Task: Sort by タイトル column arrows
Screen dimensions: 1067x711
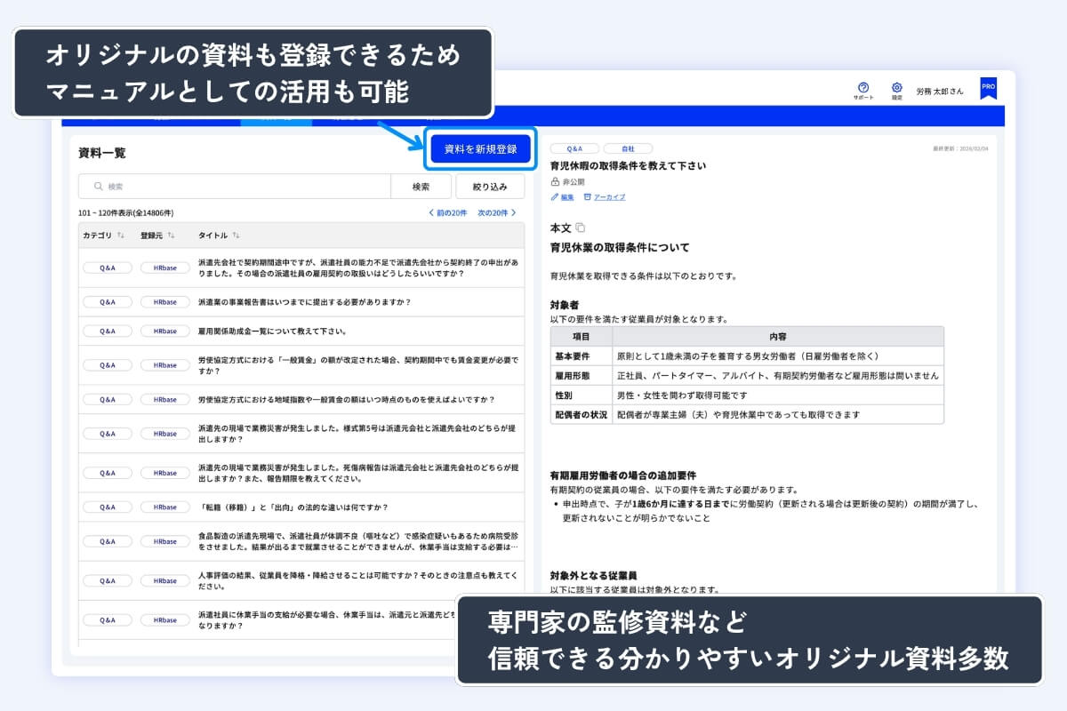Action: coord(236,236)
